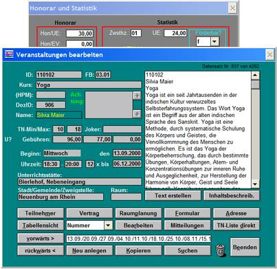Click the Gebühren field 0,00
277x269 pixels.
(127, 140)
